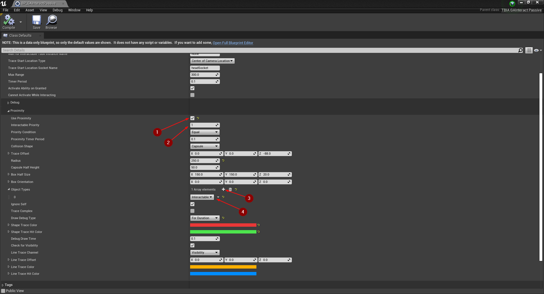
Task: Toggle Trace Complex checkbox
Action: click(192, 211)
